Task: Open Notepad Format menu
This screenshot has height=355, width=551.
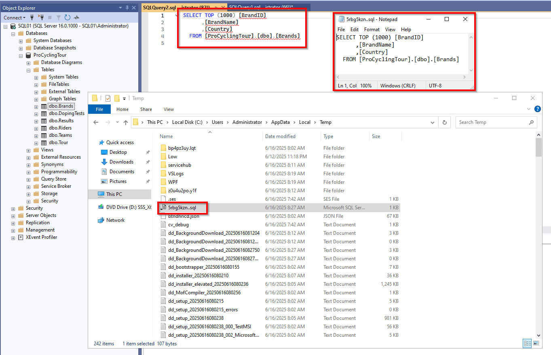Action: coord(372,30)
